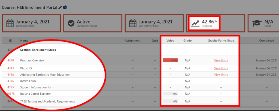This screenshot has height=111, width=279.
Task: Click the Enrollment Date calendar icon
Action: pos(10,23)
